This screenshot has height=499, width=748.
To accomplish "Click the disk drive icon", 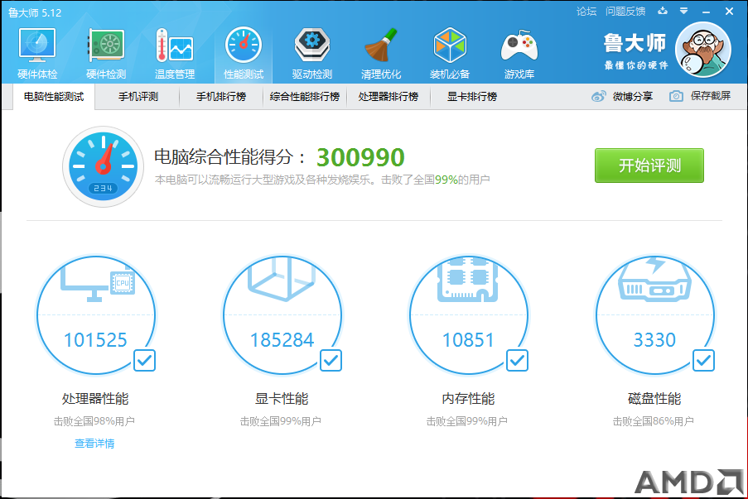I will point(654,280).
